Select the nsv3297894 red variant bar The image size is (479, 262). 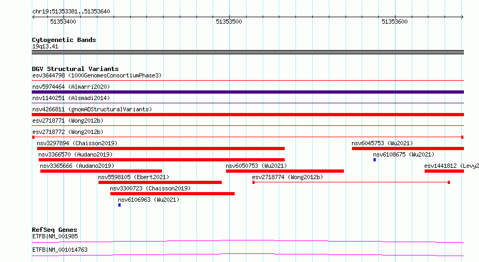[161, 148]
